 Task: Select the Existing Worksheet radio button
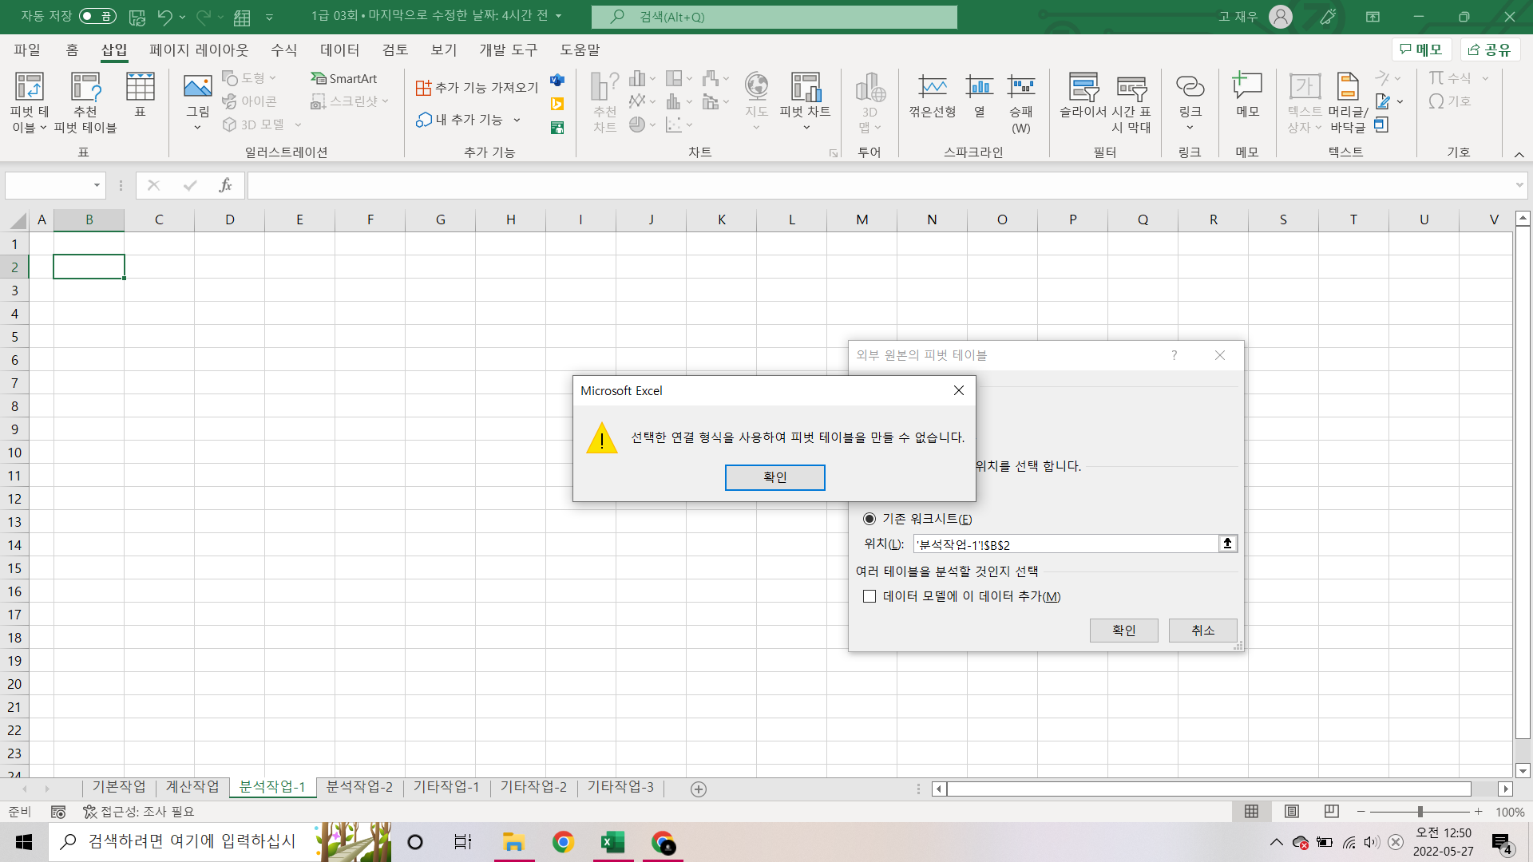pyautogui.click(x=869, y=519)
